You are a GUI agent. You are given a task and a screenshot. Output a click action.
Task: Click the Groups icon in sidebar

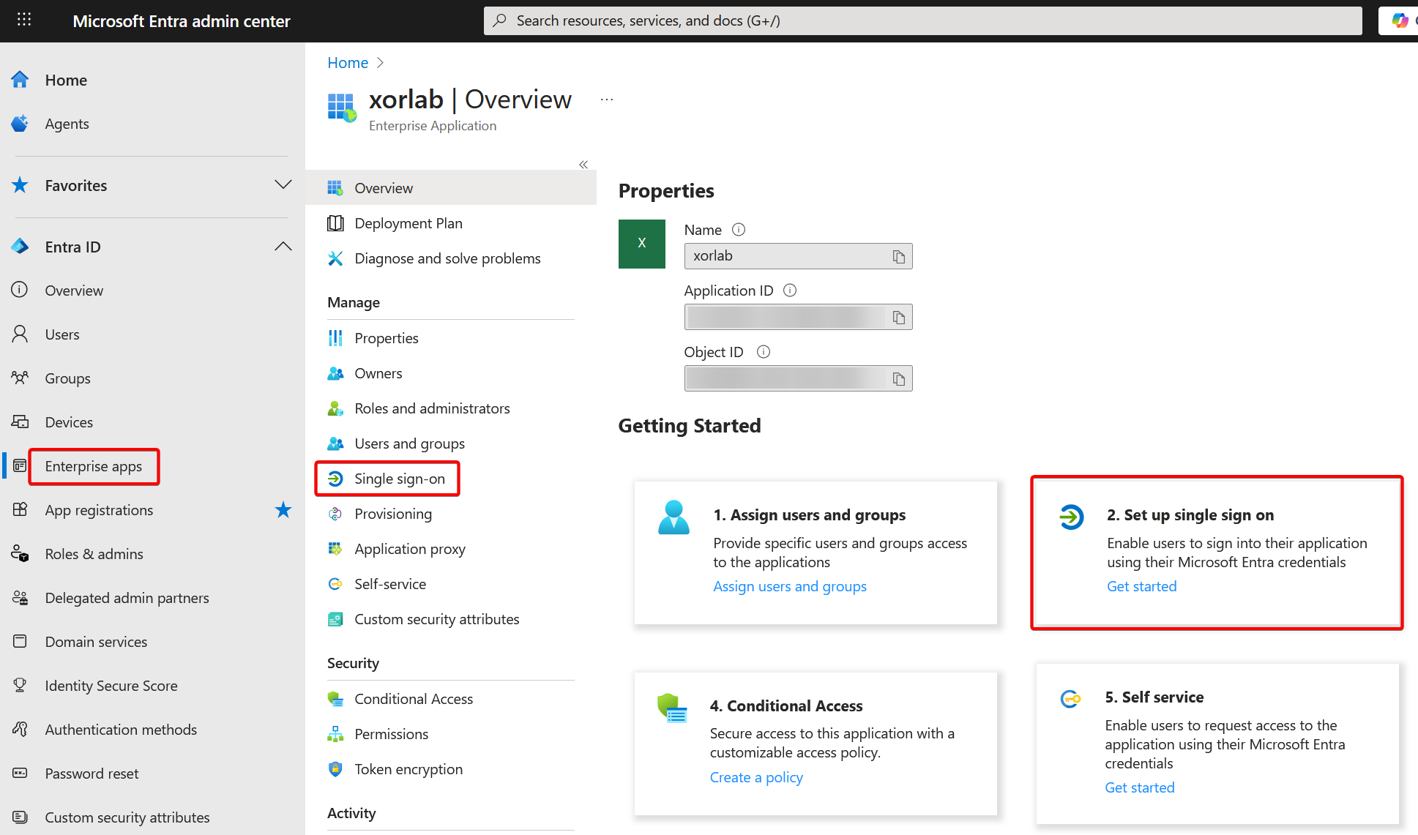pos(20,378)
